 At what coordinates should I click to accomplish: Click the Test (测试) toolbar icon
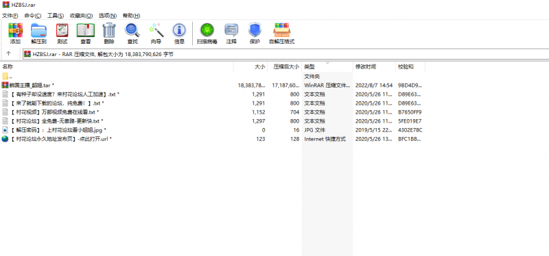tap(62, 31)
